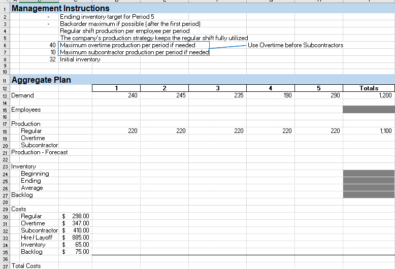Click the Ending inventory target for Period 5 cell
Viewport: 395px width, 269px height.
click(107, 17)
